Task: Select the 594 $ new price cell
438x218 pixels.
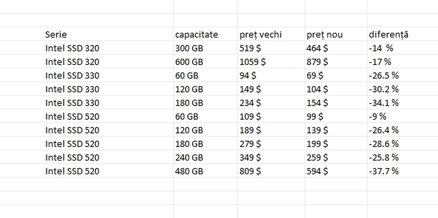Action: click(x=336, y=171)
